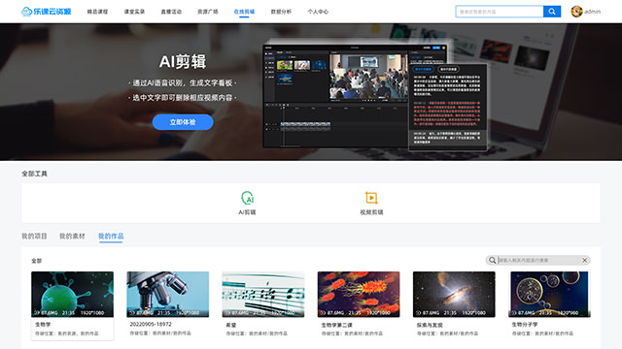The height and width of the screenshot is (349, 622).
Task: Click the admin user avatar
Action: [576, 12]
